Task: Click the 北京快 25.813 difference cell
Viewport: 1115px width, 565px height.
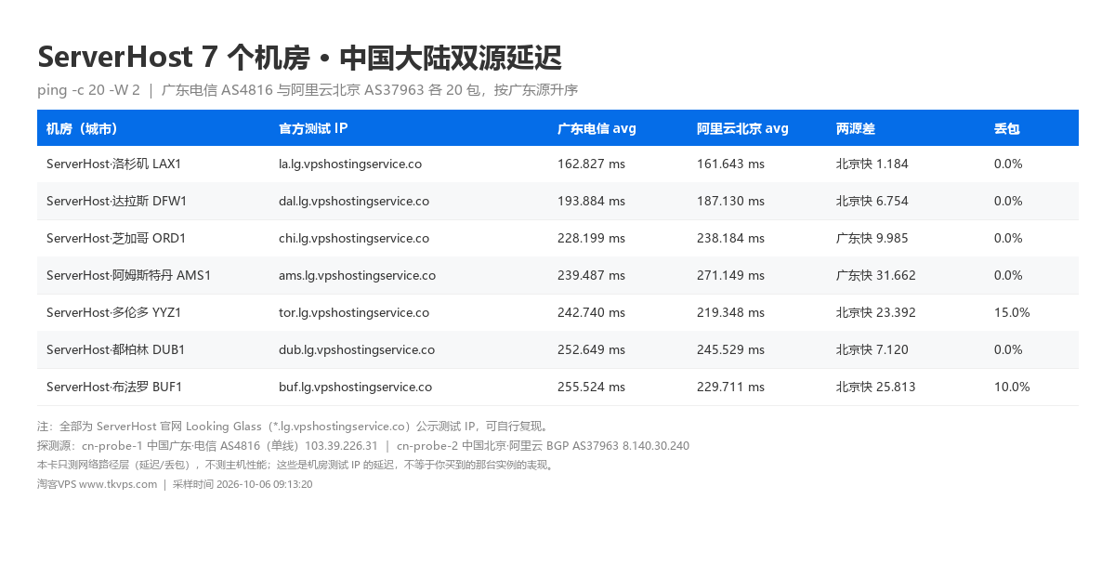Action: point(876,387)
